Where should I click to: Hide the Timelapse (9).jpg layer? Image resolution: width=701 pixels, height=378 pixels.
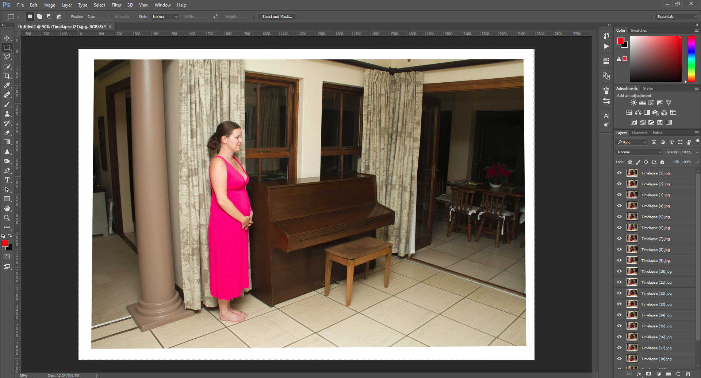(x=619, y=260)
